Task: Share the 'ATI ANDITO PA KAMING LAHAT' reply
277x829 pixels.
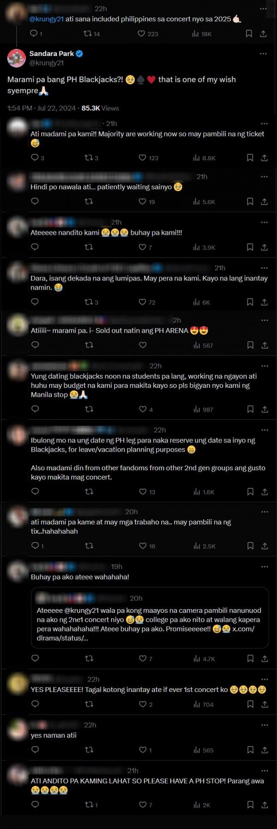Action: tap(265, 804)
